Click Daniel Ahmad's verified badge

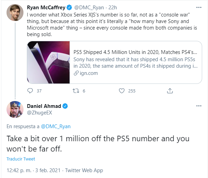click(65, 106)
